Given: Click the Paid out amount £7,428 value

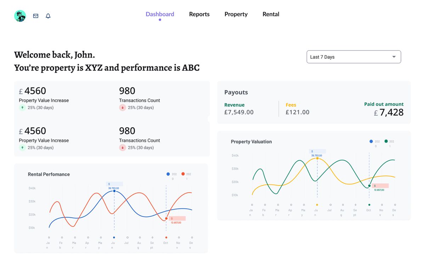Looking at the screenshot, I should click(389, 112).
